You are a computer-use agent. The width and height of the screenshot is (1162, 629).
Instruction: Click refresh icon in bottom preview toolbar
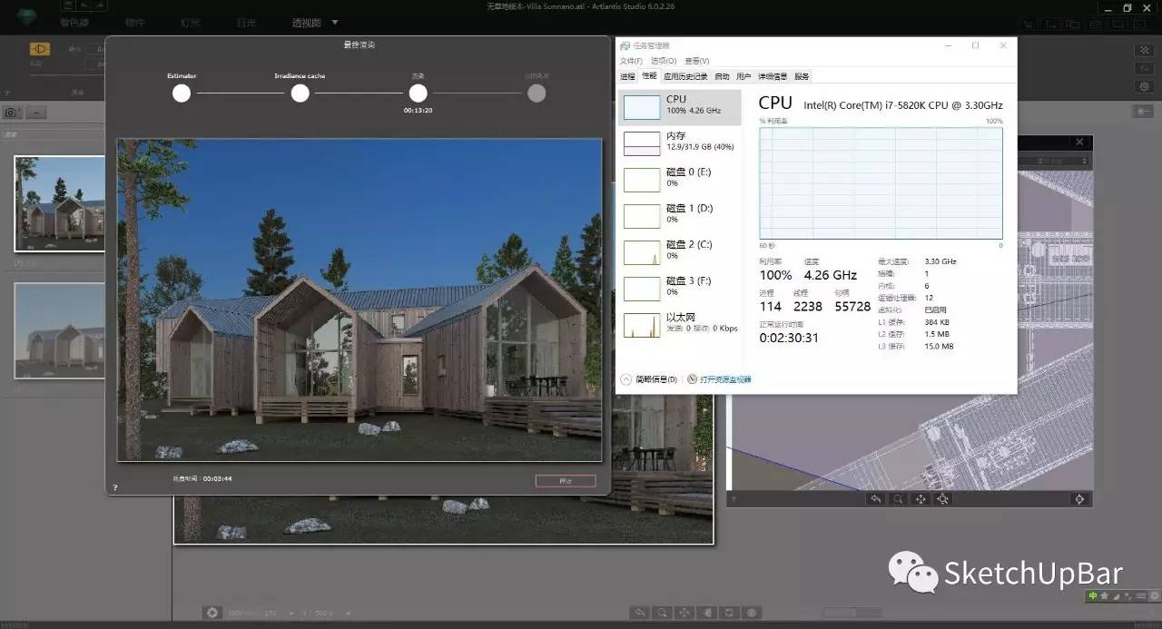pos(731,613)
